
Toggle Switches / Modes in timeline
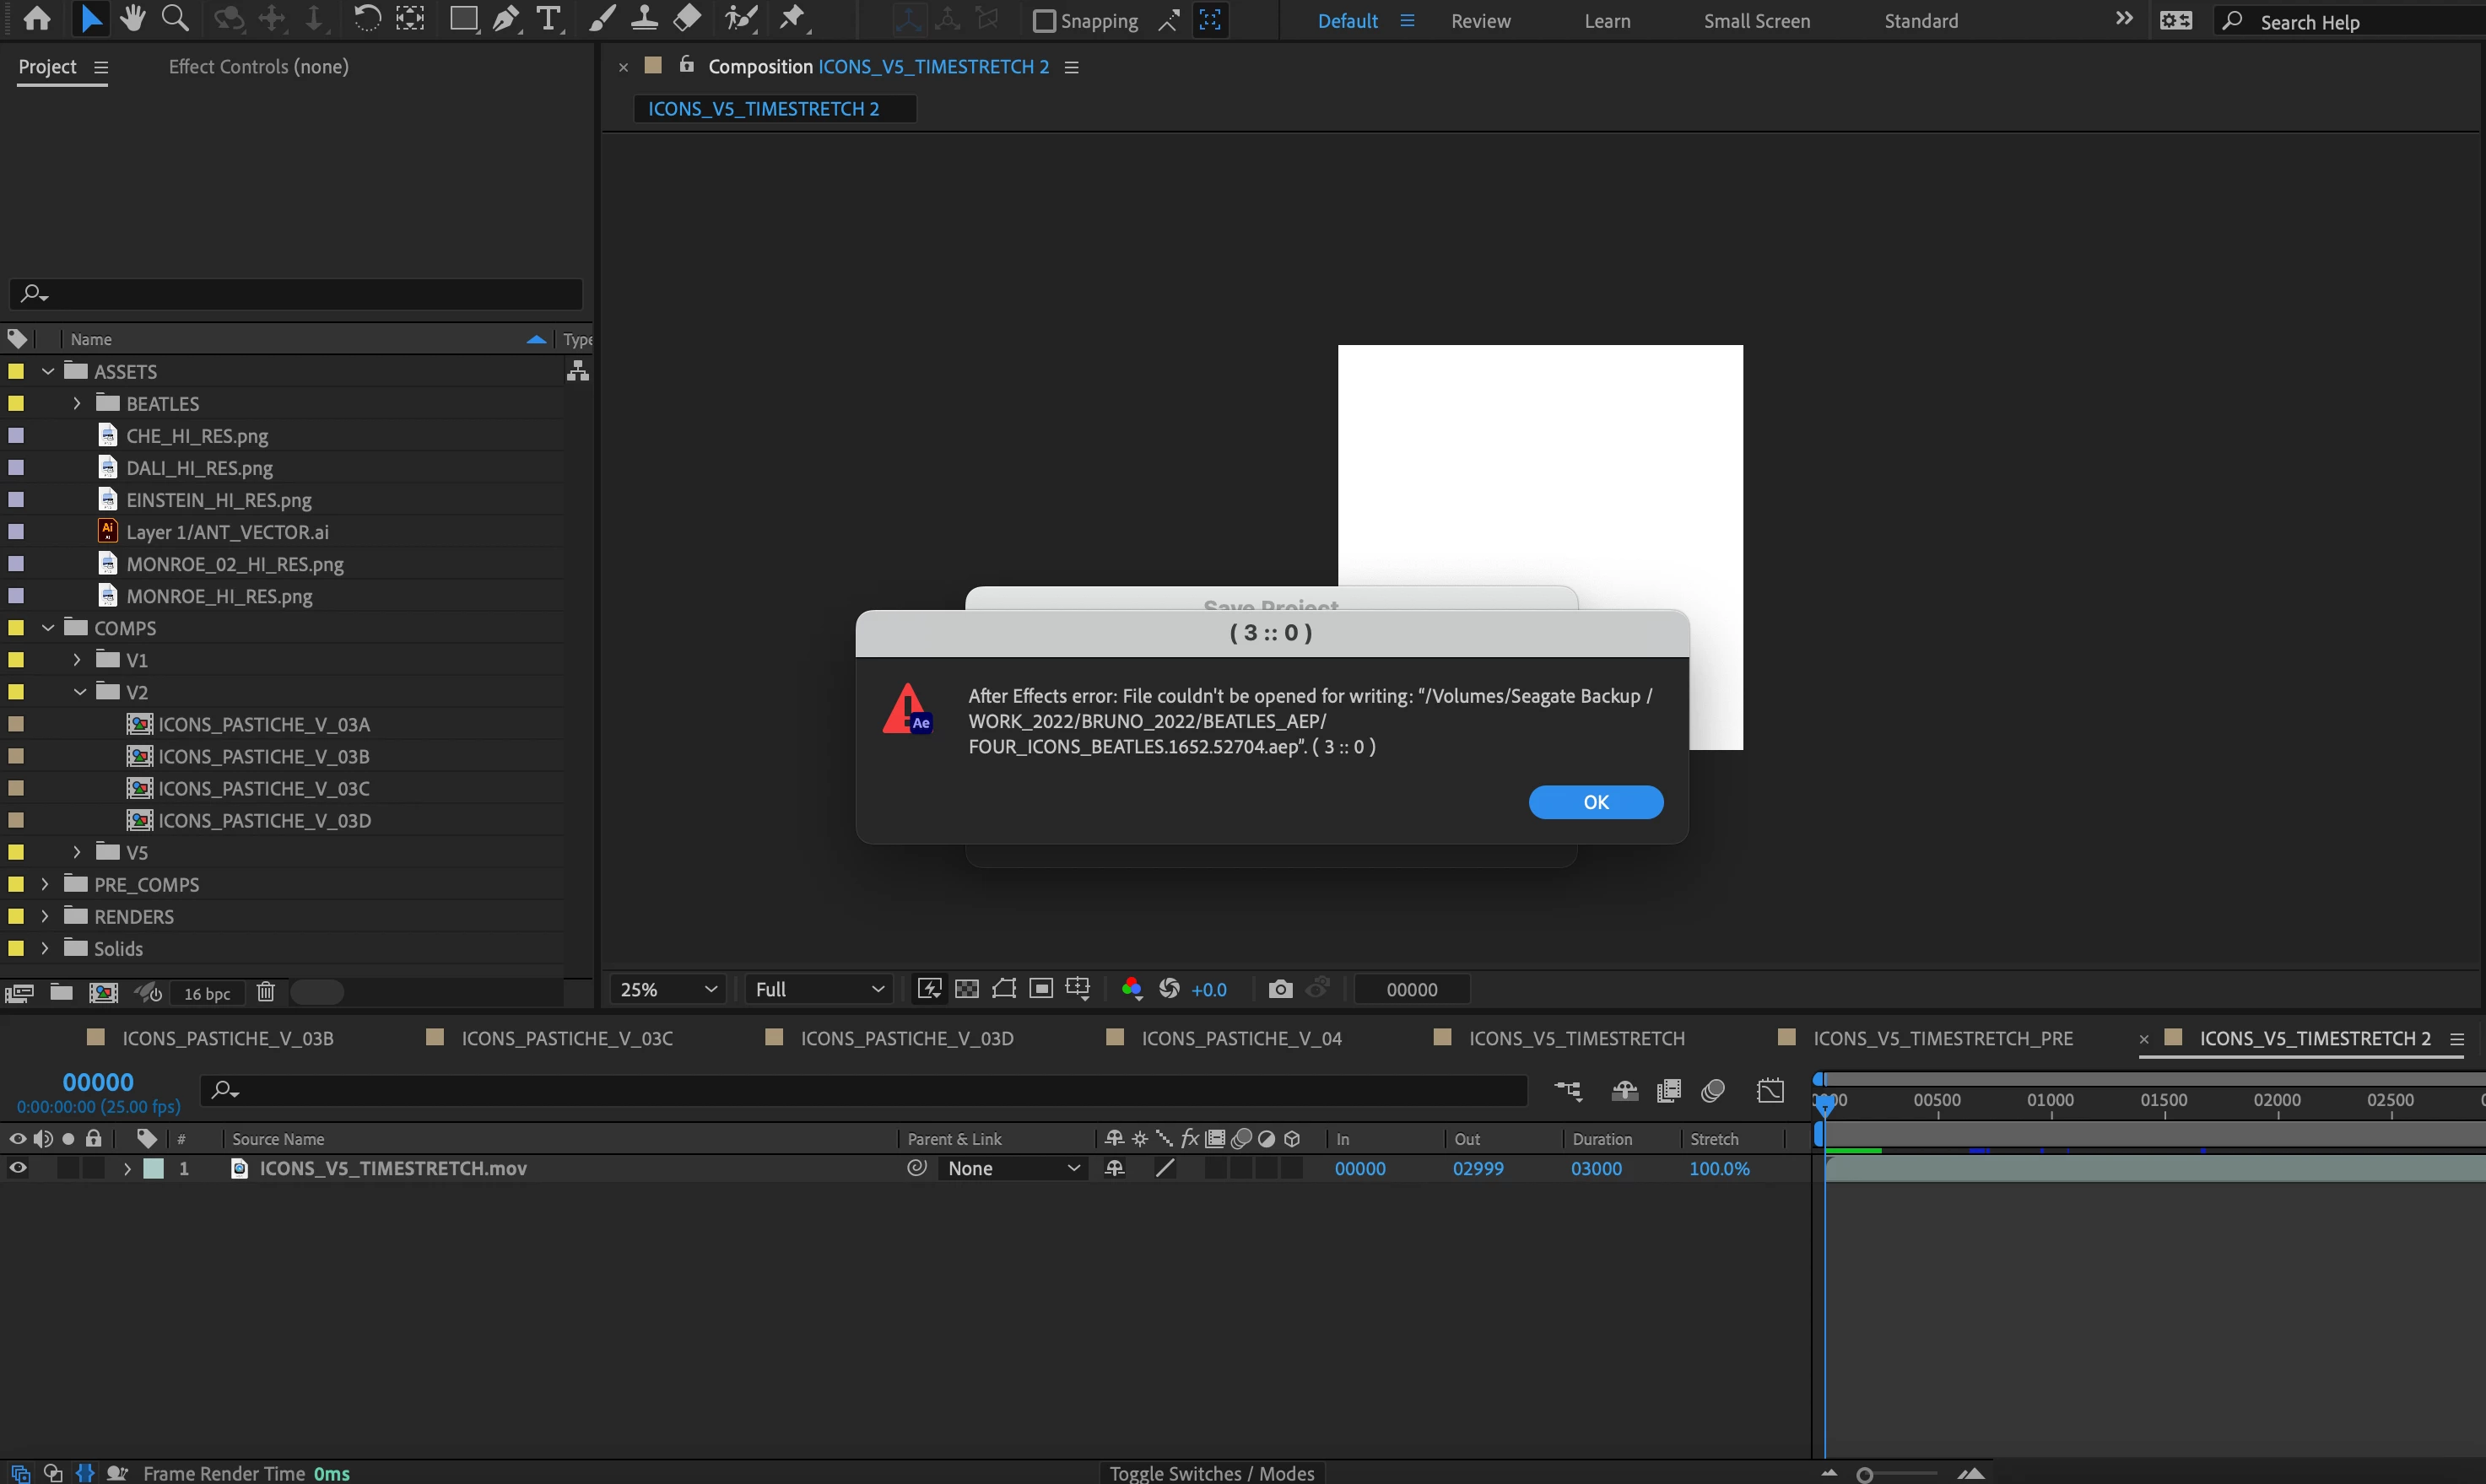1211,1473
